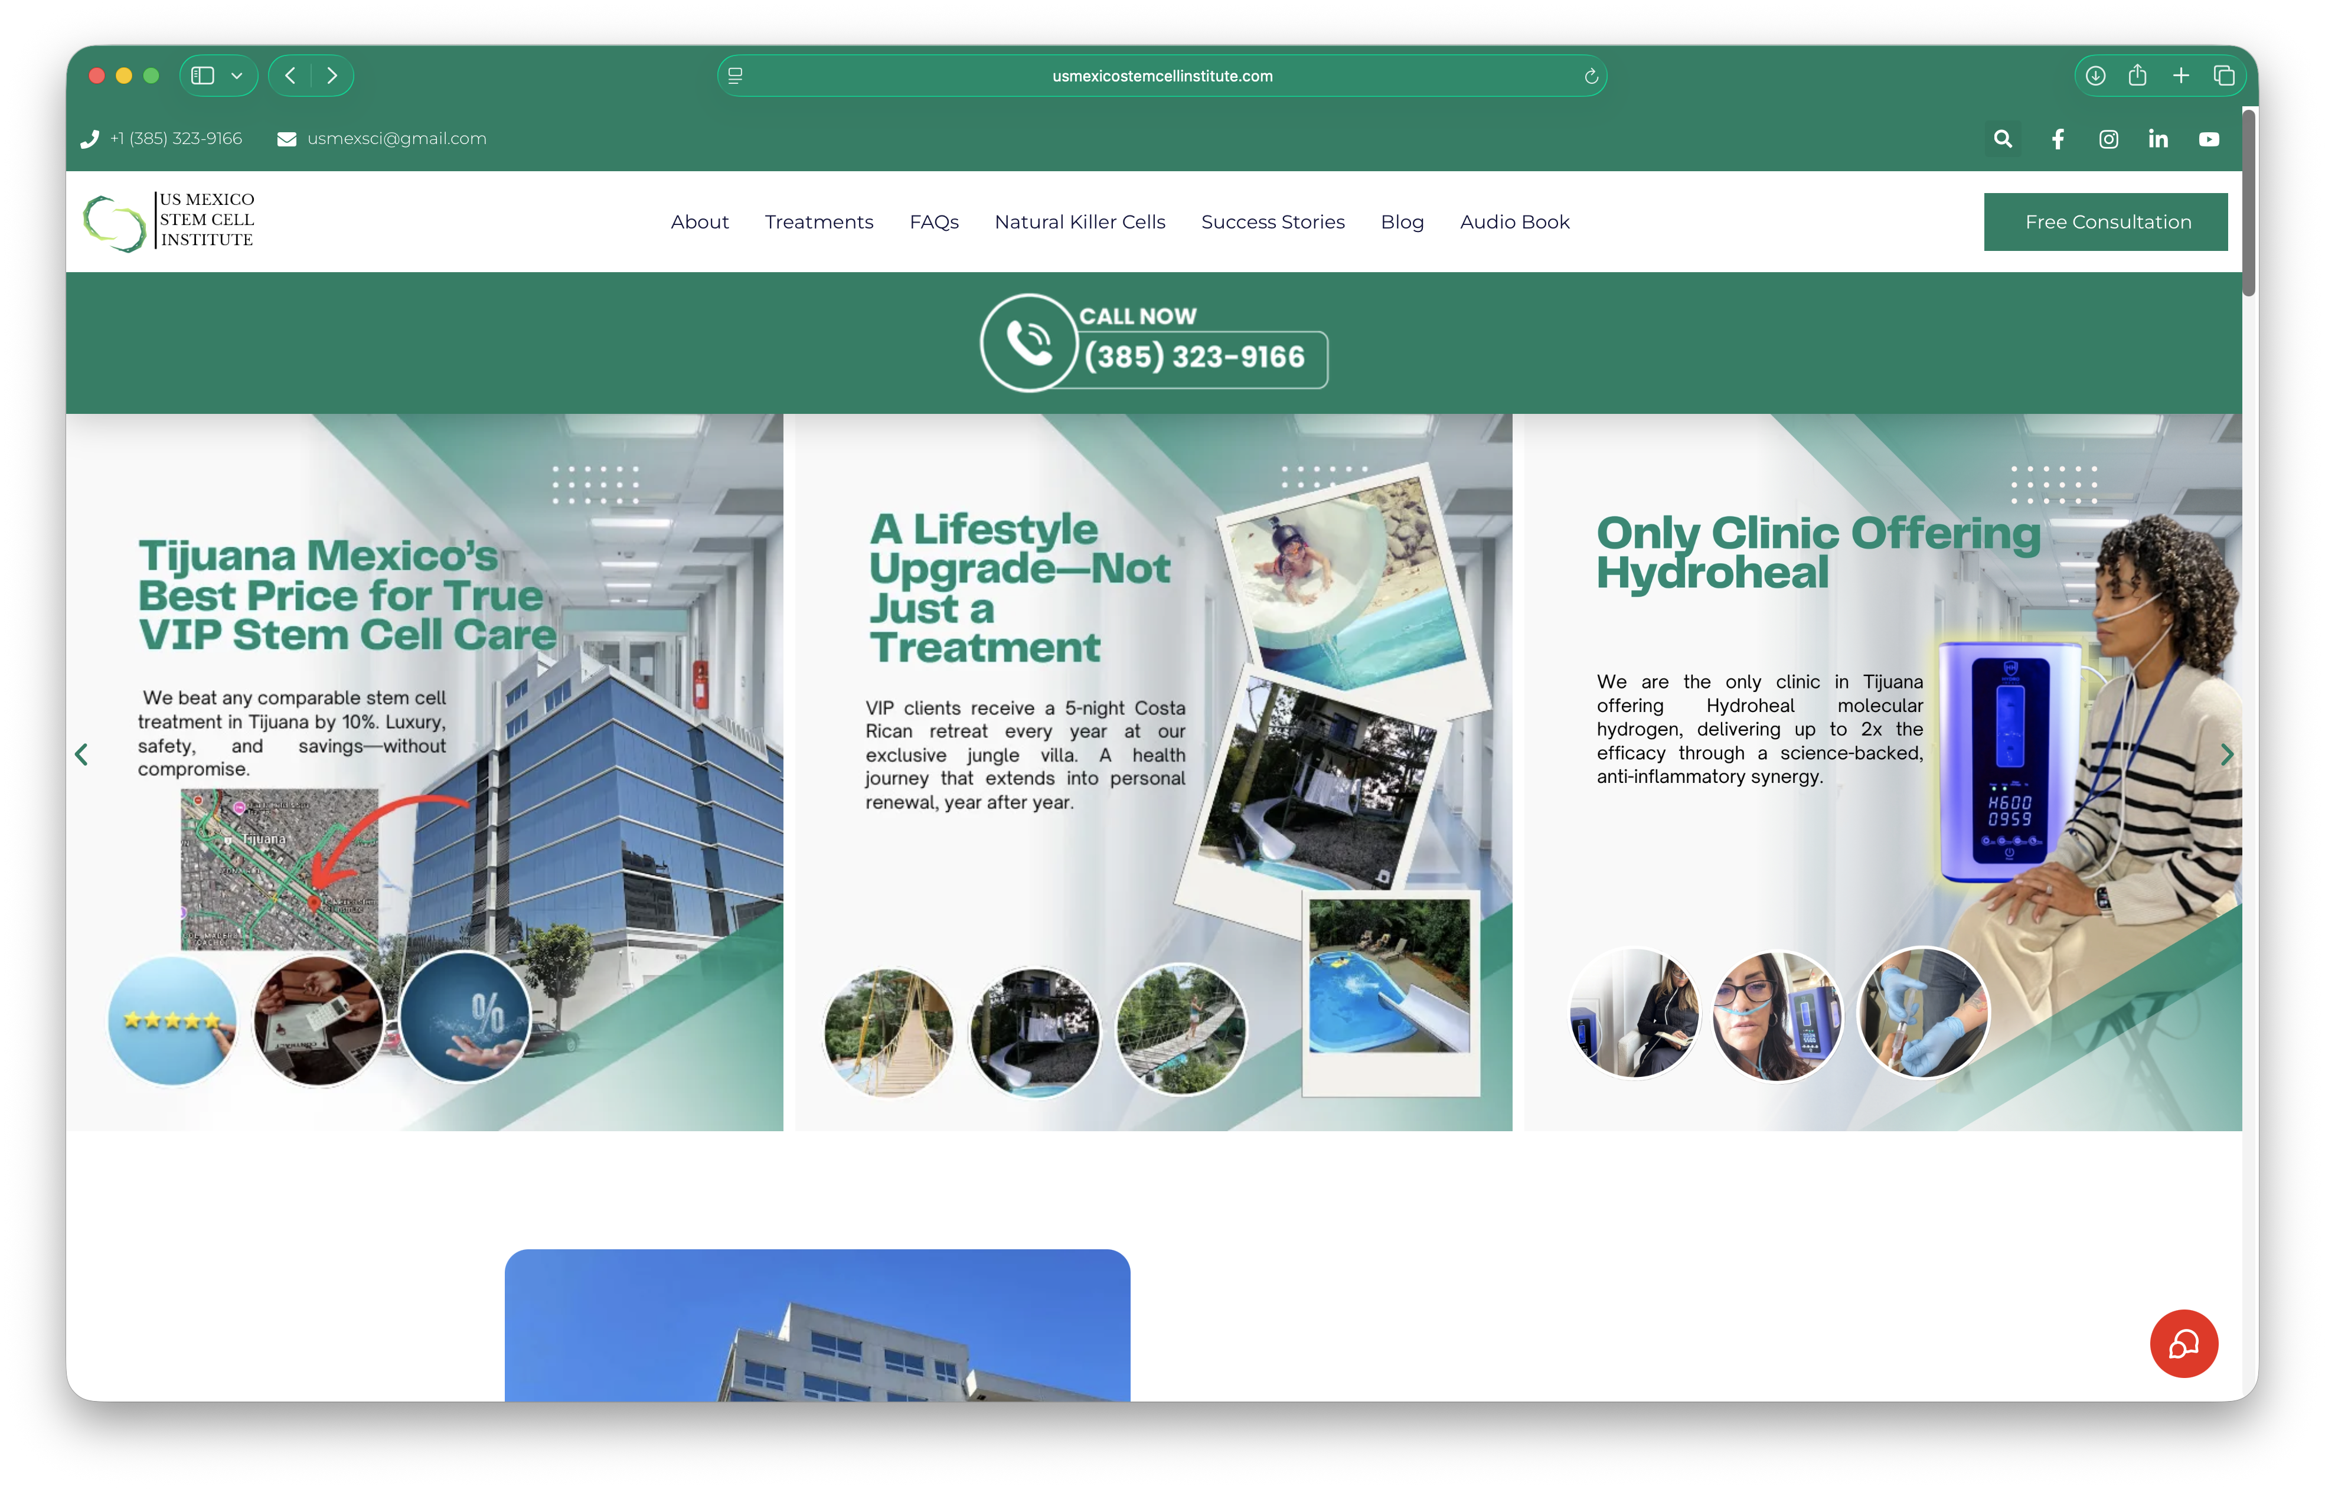Advance to the next carousel slide
Image resolution: width=2325 pixels, height=1489 pixels.
click(2226, 754)
